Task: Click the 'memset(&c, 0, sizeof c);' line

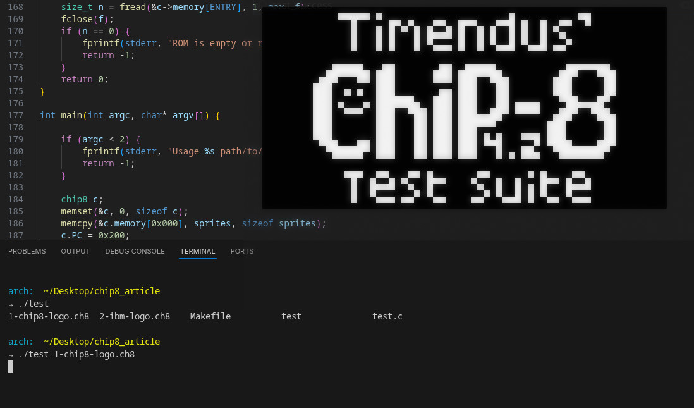Action: point(125,211)
